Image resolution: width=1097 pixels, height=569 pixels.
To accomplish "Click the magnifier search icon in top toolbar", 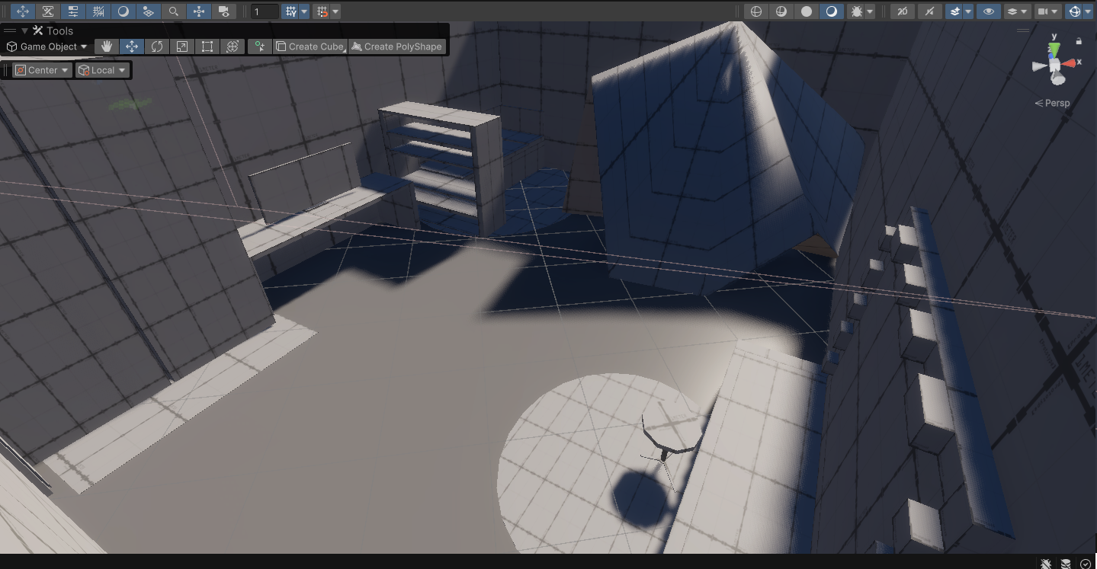I will 174,11.
